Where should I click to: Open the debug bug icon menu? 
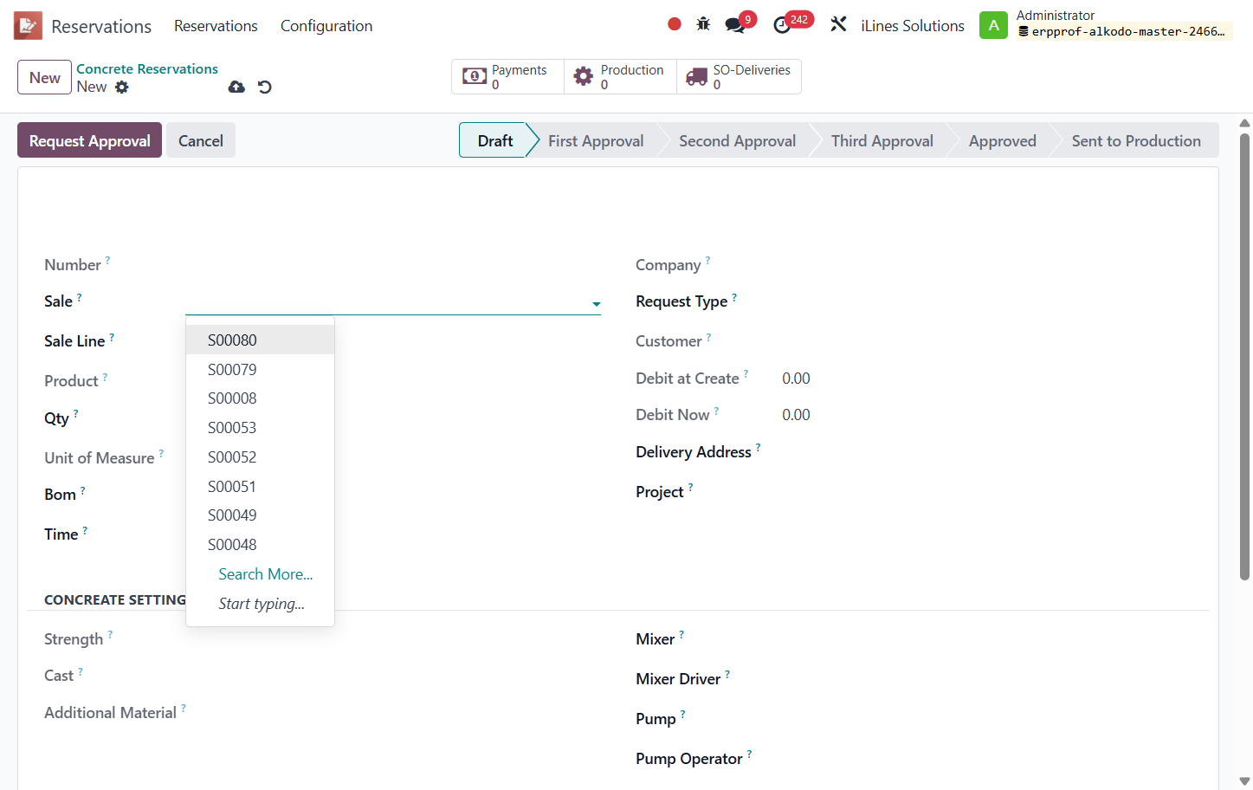tap(703, 24)
